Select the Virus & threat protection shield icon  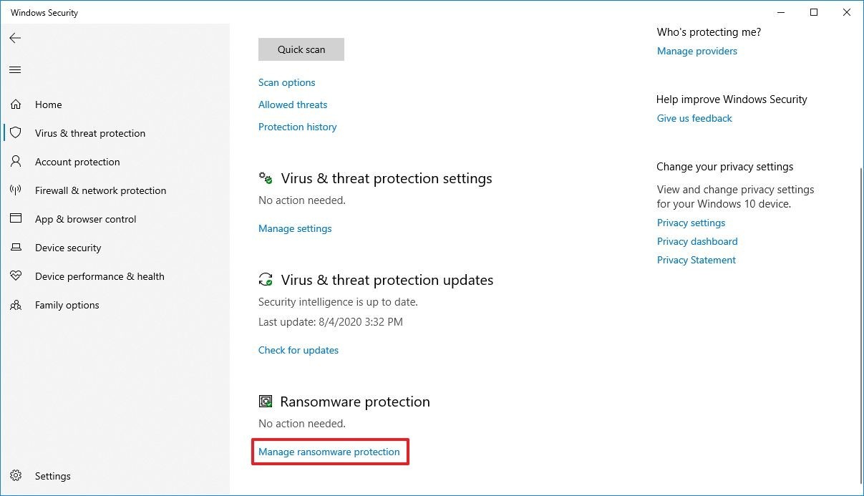pos(15,133)
